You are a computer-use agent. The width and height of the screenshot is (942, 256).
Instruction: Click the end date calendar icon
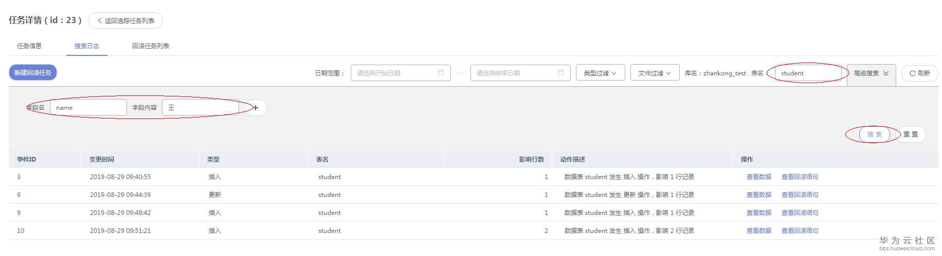561,73
